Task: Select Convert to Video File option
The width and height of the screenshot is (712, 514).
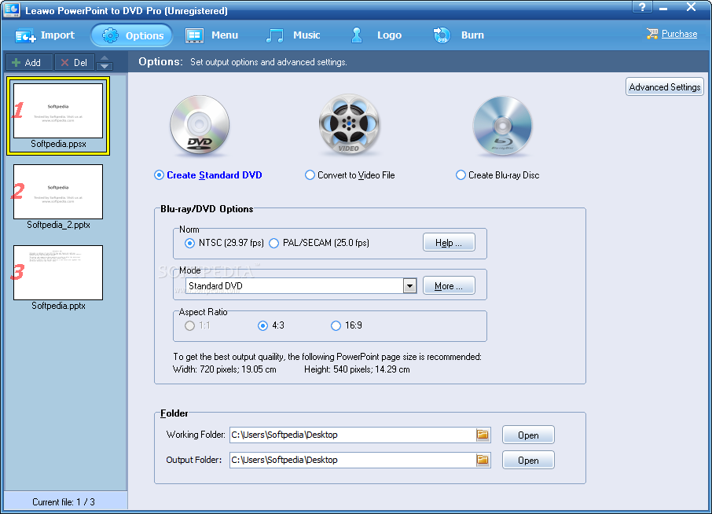Action: (x=350, y=174)
